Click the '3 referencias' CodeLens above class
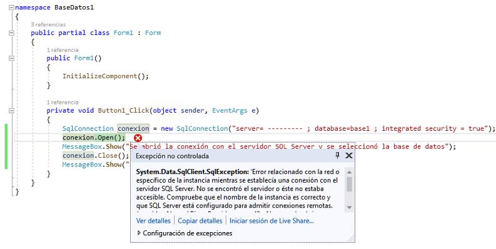496x249 pixels. [x=48, y=24]
